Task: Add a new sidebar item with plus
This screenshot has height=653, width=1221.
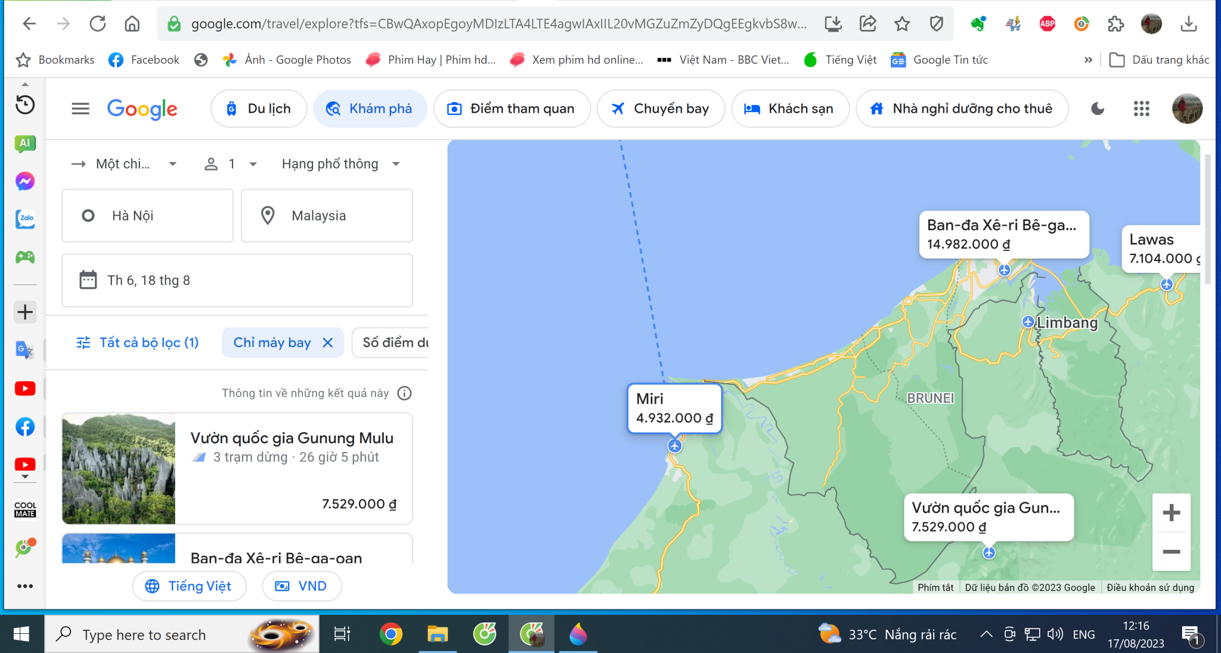Action: point(25,312)
